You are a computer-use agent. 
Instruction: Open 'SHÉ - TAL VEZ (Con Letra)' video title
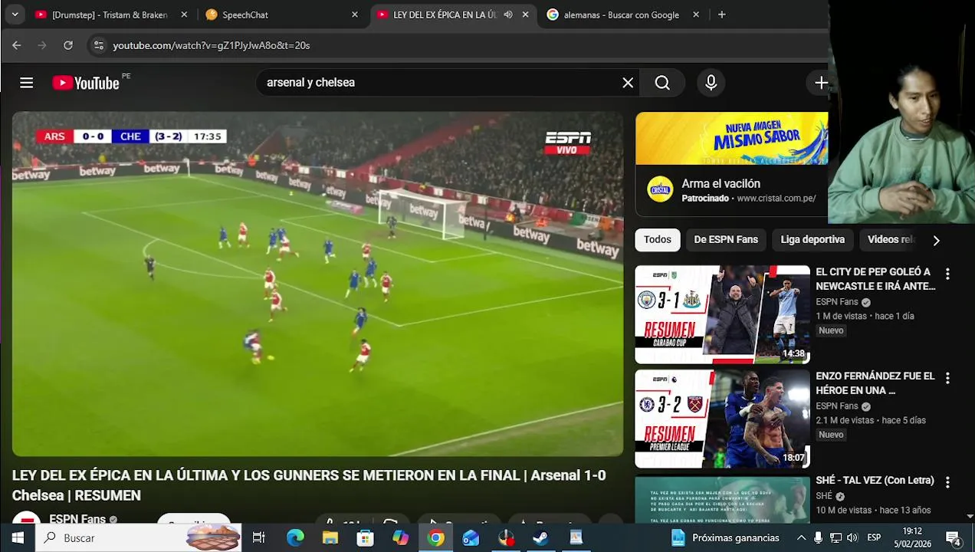tap(875, 481)
